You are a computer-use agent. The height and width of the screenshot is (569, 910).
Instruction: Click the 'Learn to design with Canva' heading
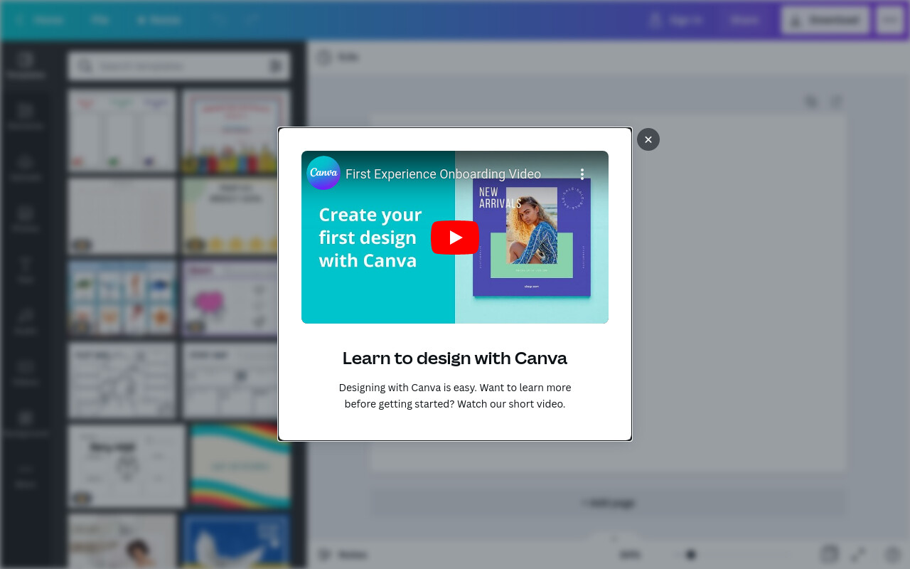(x=455, y=358)
